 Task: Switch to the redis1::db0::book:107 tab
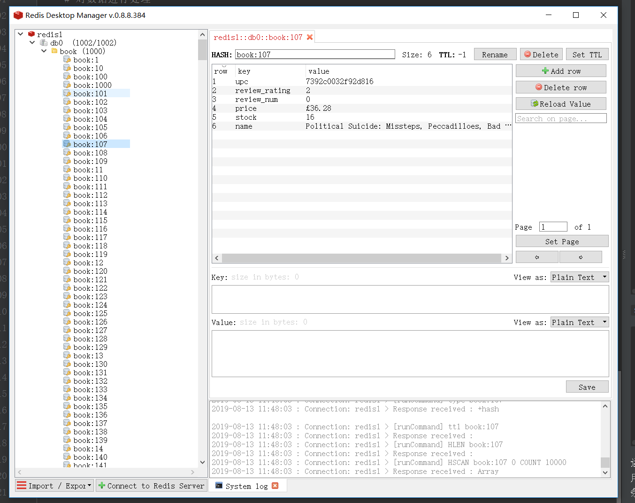coord(258,37)
